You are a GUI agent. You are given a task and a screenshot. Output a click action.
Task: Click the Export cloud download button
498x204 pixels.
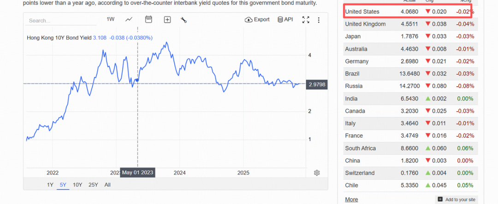[257, 19]
